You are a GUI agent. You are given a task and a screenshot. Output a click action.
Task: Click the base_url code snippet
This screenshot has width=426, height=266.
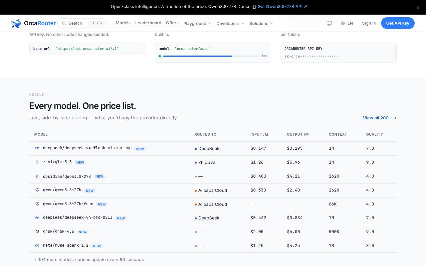coord(87,49)
